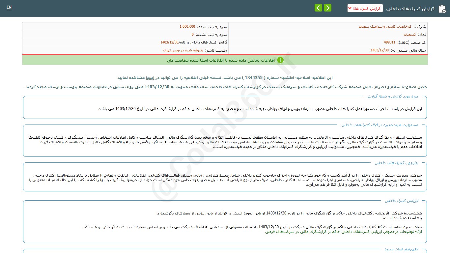
Task: Click the green signed-information match banner text
Action: pyautogui.click(x=220, y=60)
